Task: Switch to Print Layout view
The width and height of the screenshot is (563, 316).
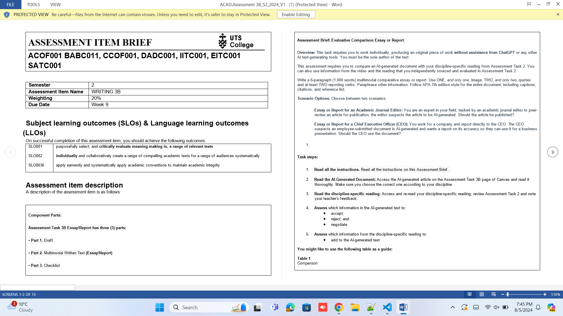Action: (482, 295)
